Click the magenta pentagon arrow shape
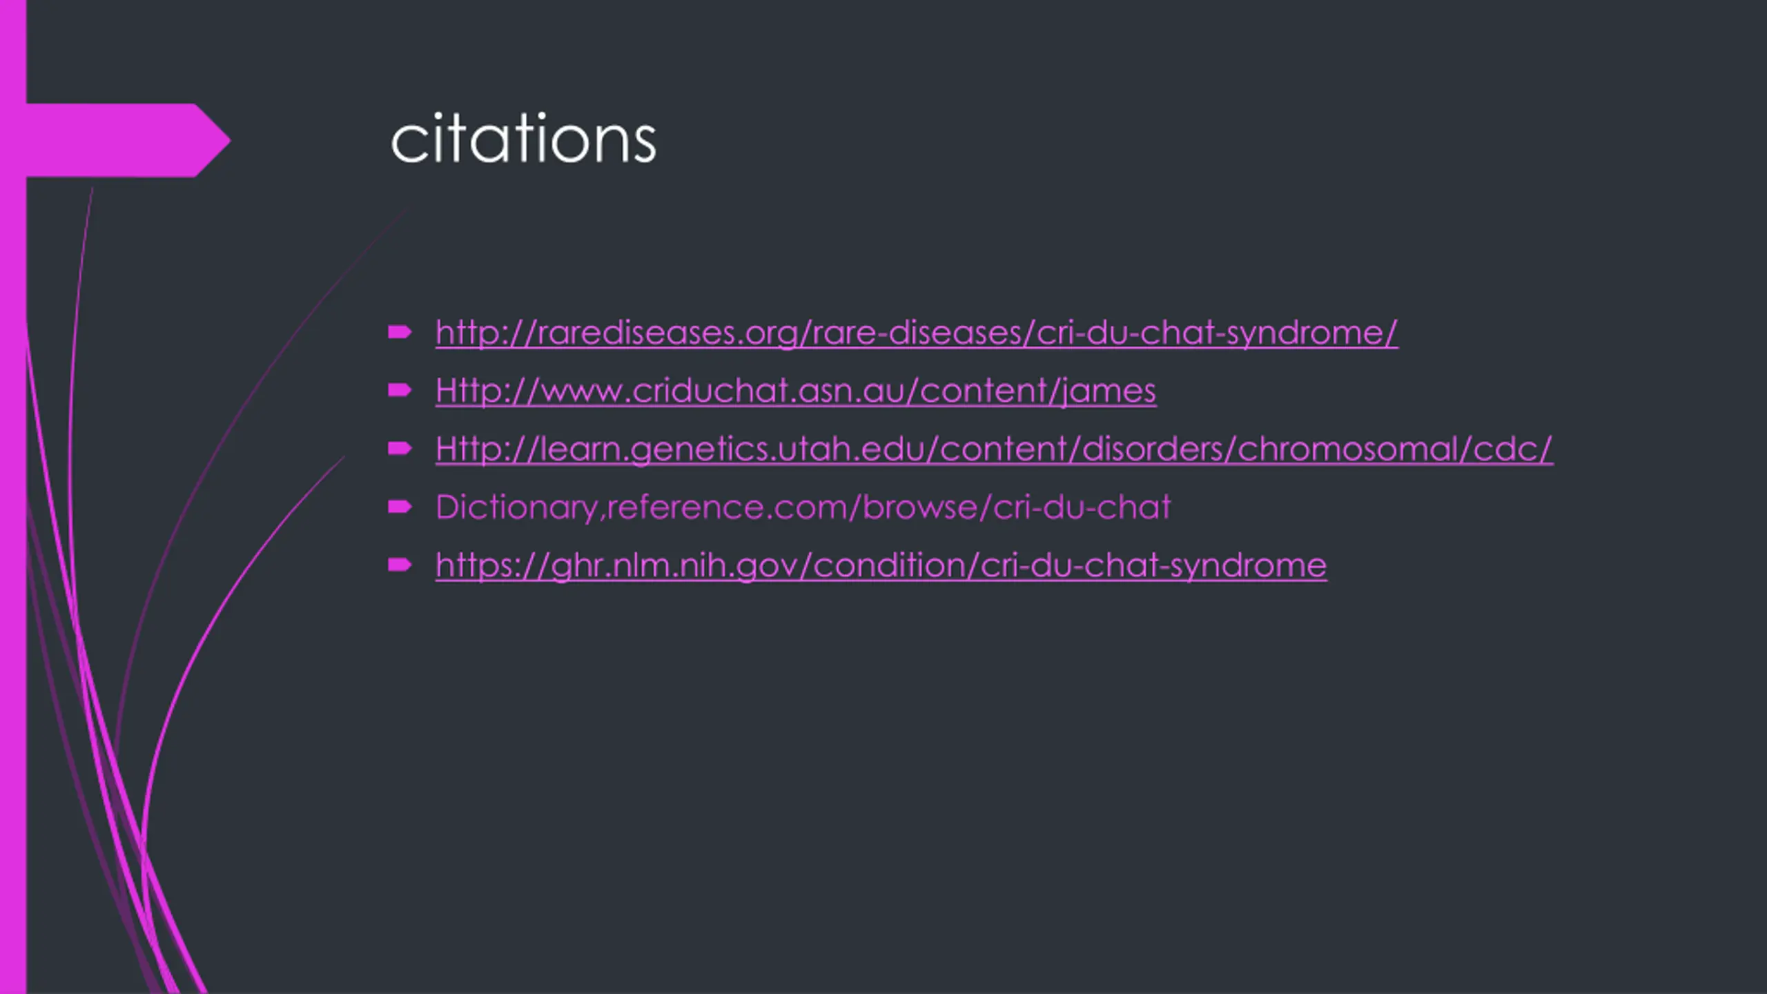 (128, 141)
